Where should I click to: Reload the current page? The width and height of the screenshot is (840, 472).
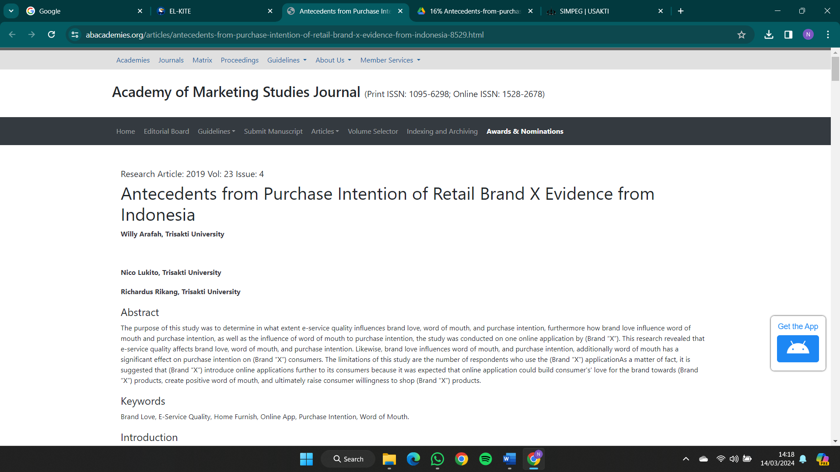[x=52, y=35]
